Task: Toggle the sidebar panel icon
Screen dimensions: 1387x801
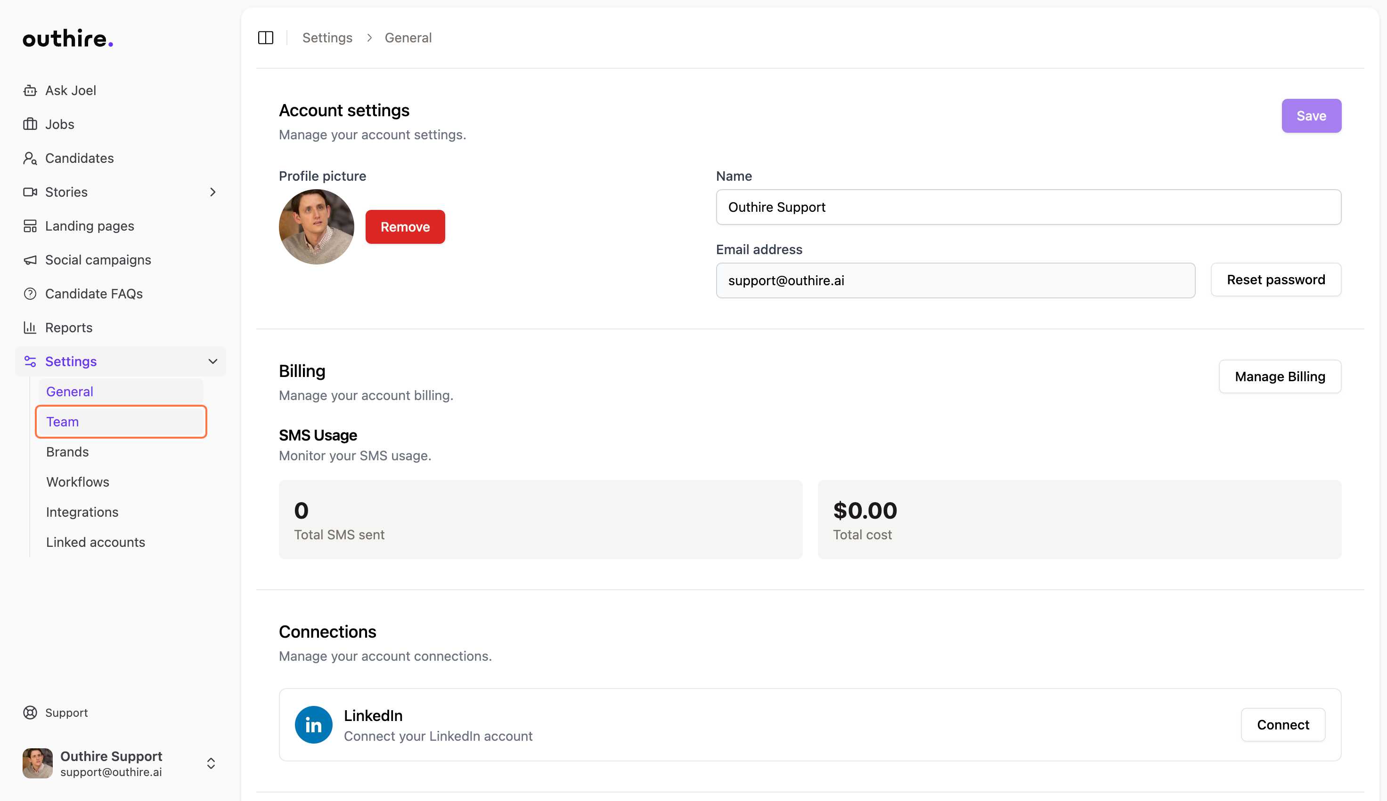Action: 265,37
